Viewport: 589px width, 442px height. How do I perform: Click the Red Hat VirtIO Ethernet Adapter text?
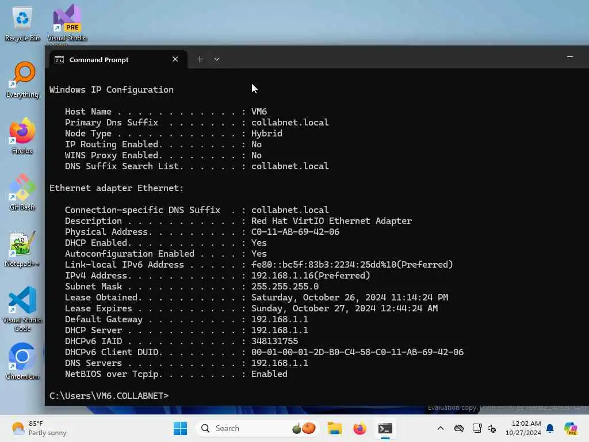(331, 221)
